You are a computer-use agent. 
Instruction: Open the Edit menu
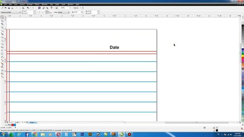point(10,5)
